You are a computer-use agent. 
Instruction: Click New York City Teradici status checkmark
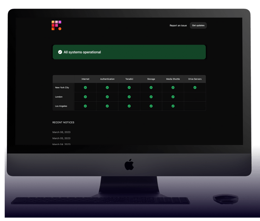pyautogui.click(x=129, y=88)
